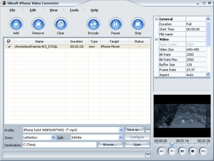Open the Edit menu
Image resolution: width=214 pixels, height=161 pixels.
pos(33,10)
